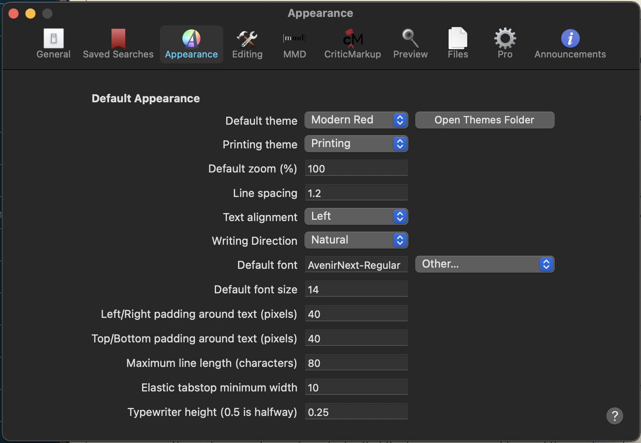Open the MMD settings pane
Image resolution: width=641 pixels, height=443 pixels.
point(294,44)
